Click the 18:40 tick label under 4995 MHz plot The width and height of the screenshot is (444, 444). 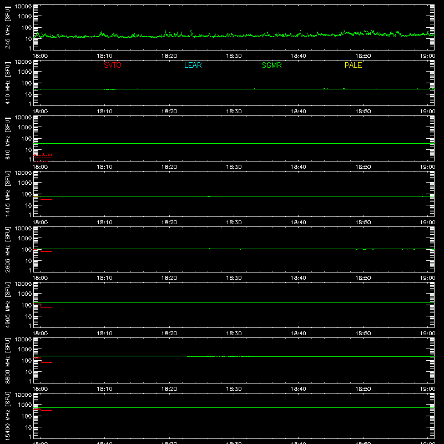299,334
